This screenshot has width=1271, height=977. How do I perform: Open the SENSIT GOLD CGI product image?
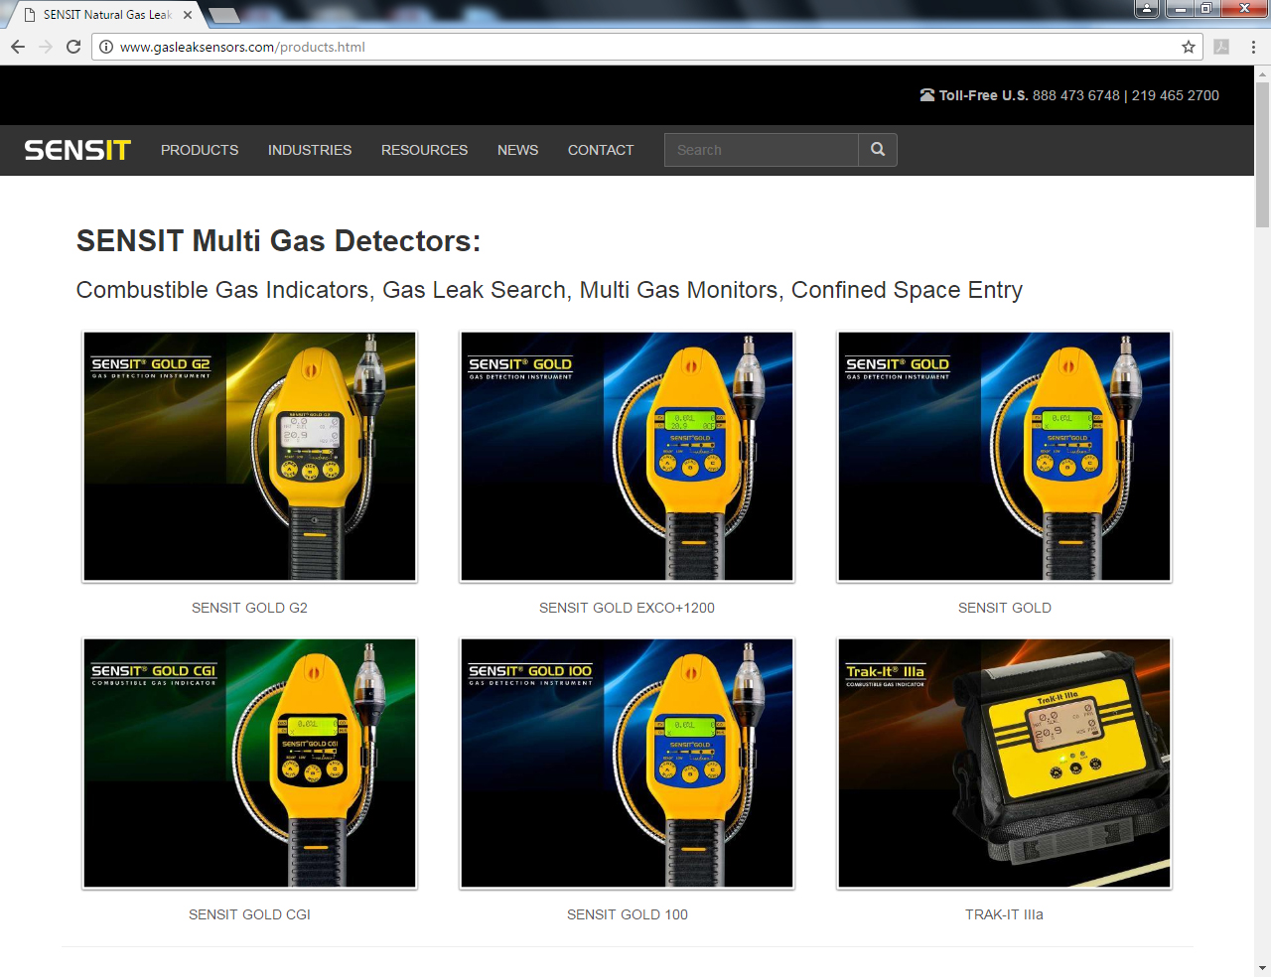pyautogui.click(x=249, y=764)
